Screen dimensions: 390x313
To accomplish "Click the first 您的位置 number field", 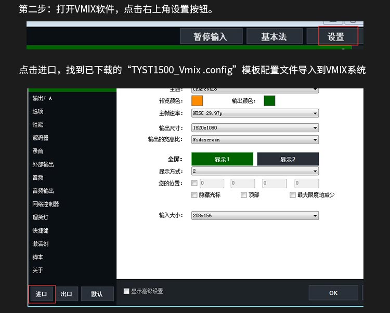I will click(x=212, y=183).
